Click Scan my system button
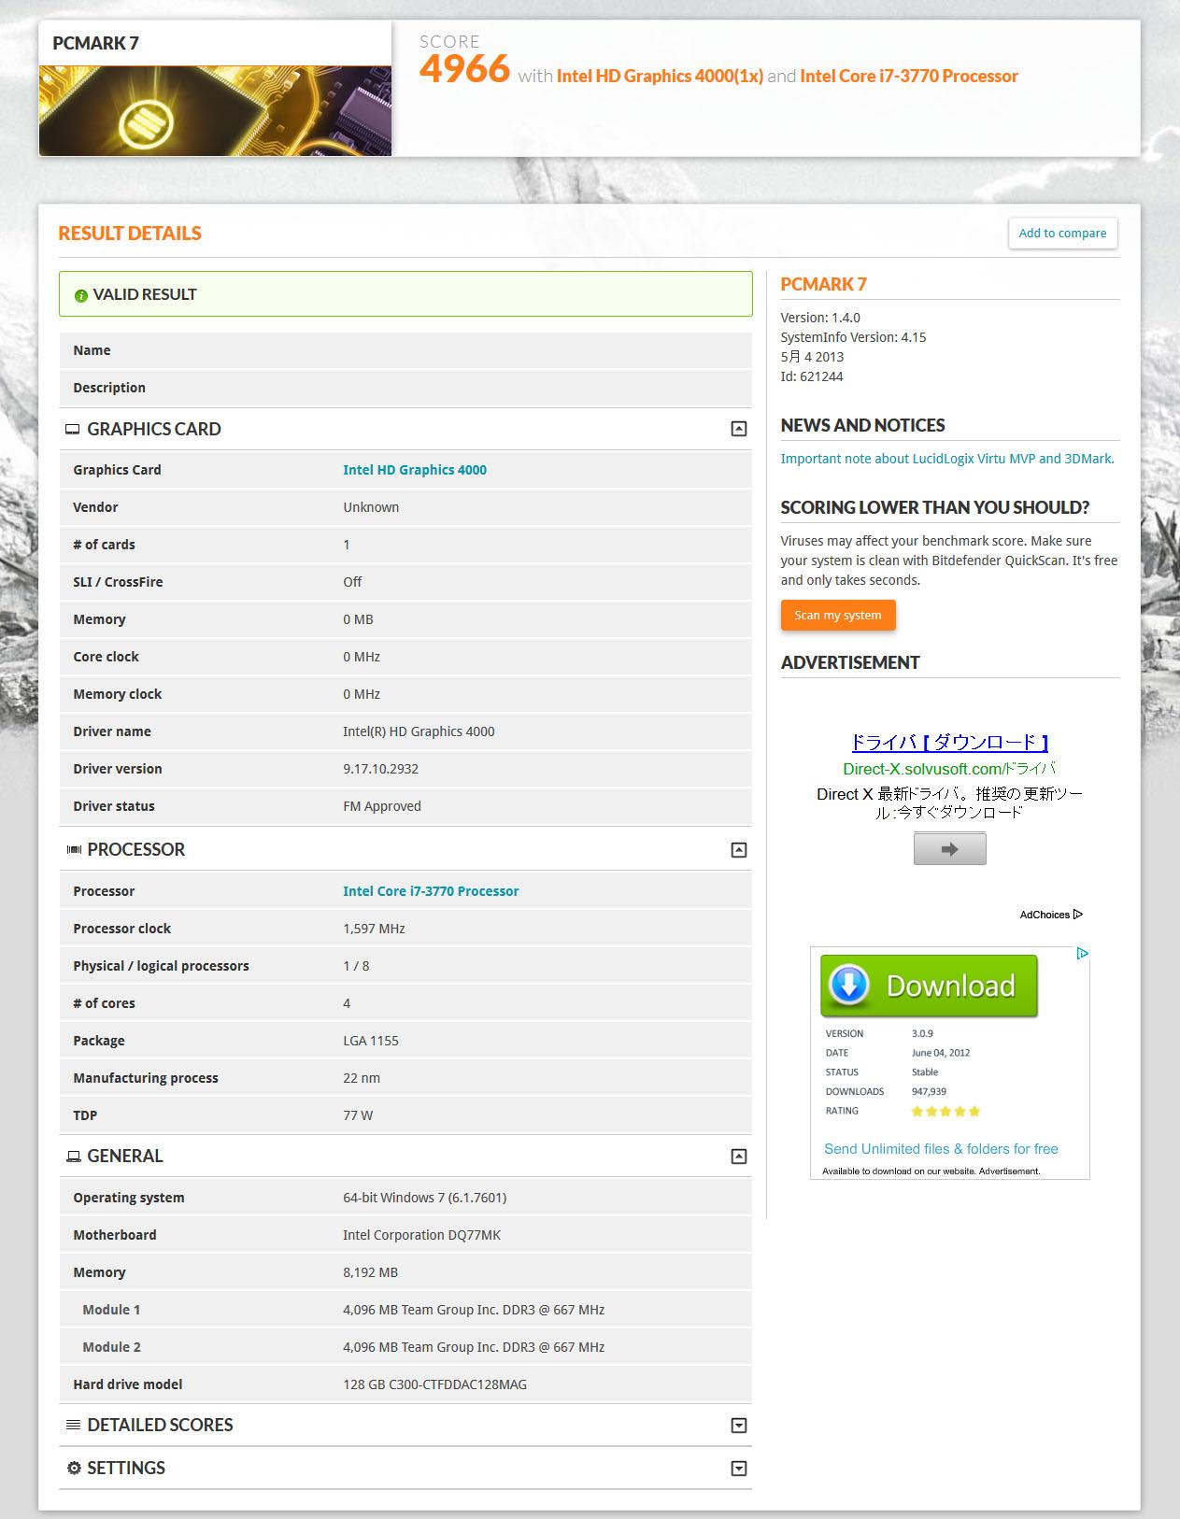The height and width of the screenshot is (1519, 1180). [x=838, y=616]
